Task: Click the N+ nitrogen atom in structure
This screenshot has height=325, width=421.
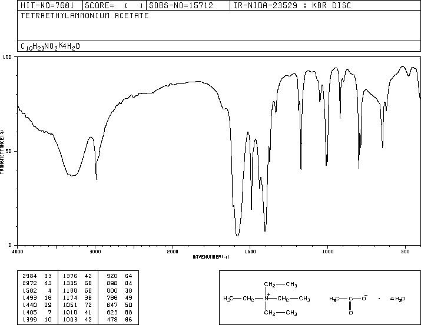Action: coord(267,297)
